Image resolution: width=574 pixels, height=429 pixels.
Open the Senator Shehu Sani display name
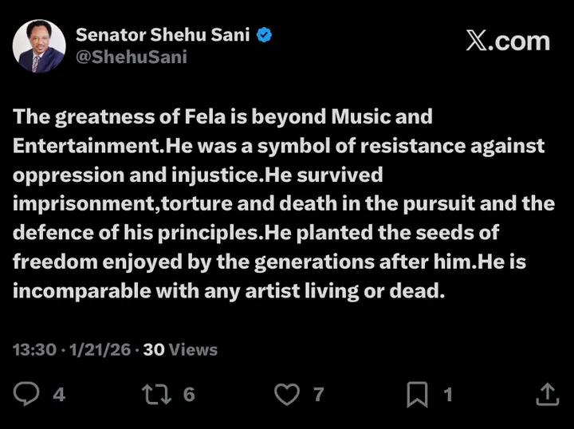(164, 34)
